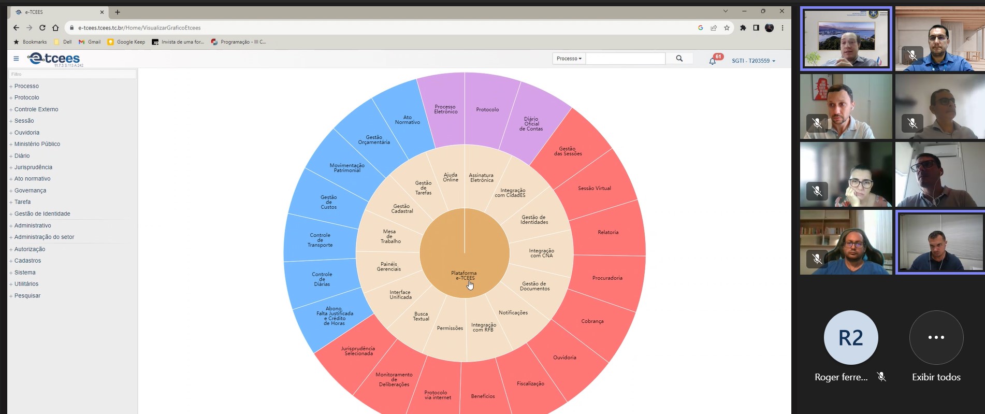Image resolution: width=985 pixels, height=414 pixels.
Task: Open the browser home page icon
Action: [55, 28]
